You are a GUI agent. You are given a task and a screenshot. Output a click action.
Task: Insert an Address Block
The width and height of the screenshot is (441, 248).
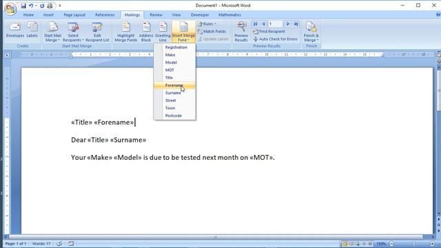[146, 32]
